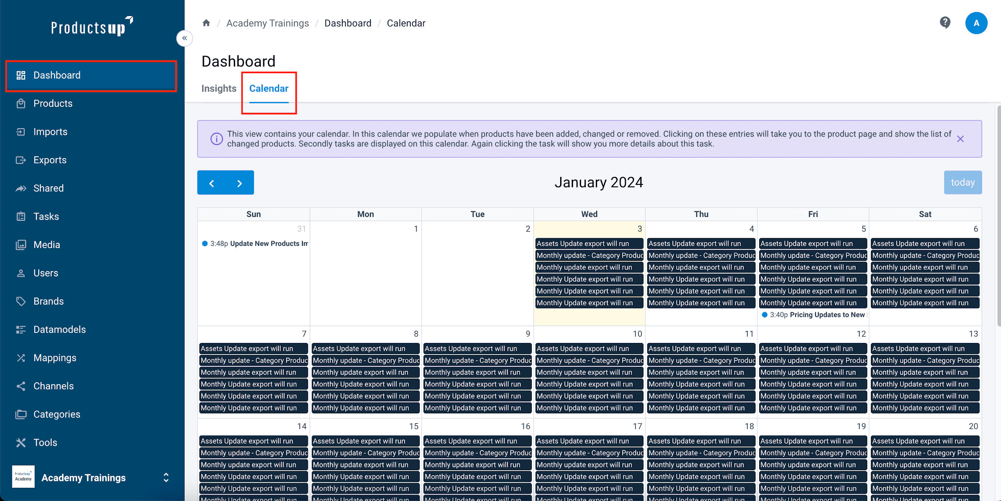
Task: Open the Mappings sidebar entry
Action: [x=55, y=358]
